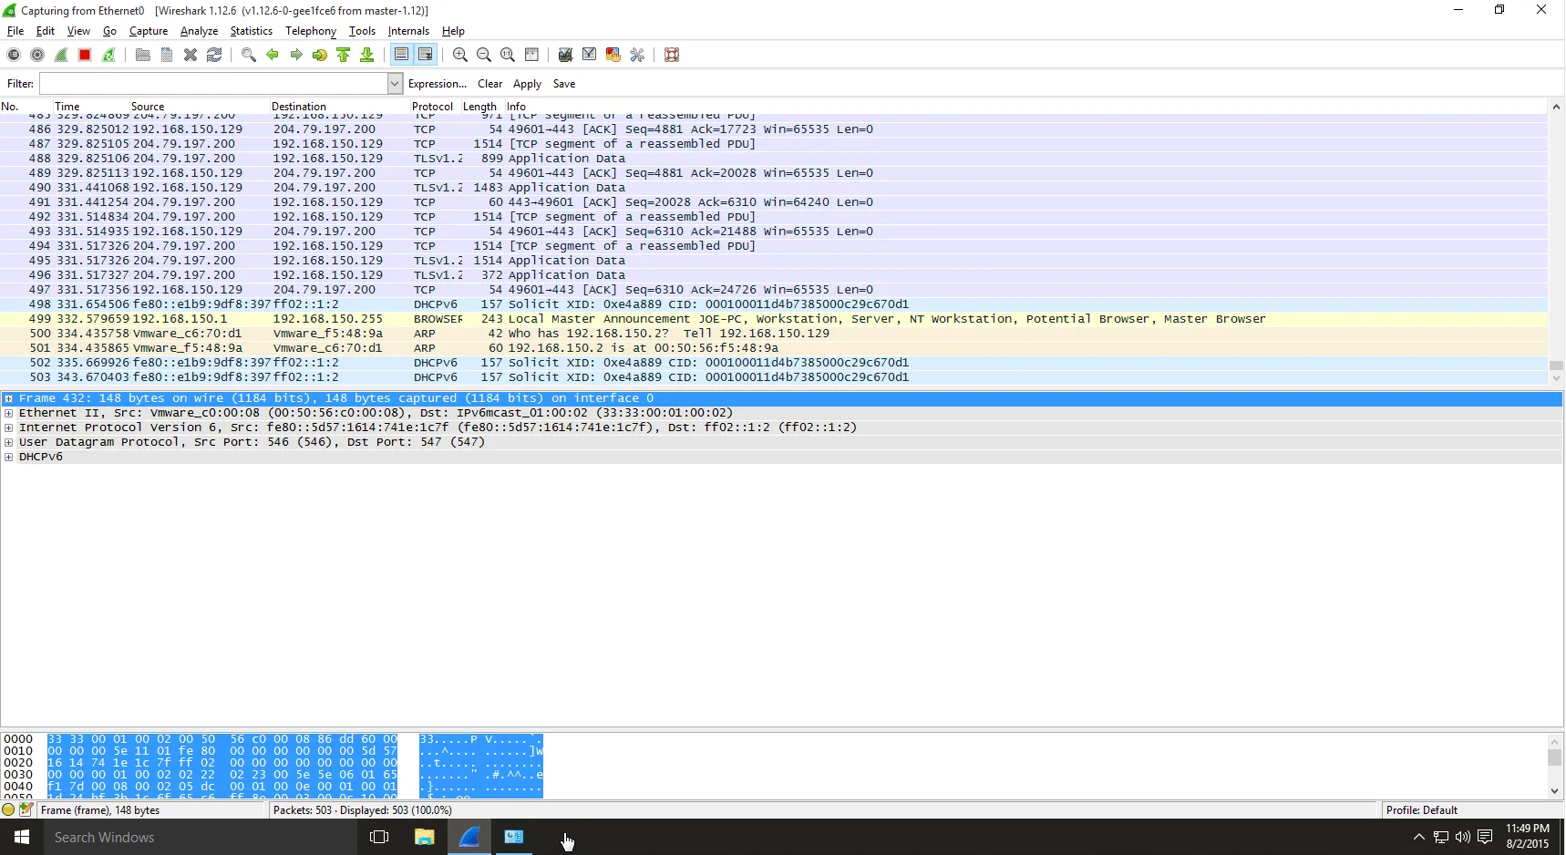The image size is (1566, 855).
Task: Select packet 499 BROWSER announcement row
Action: 774,319
